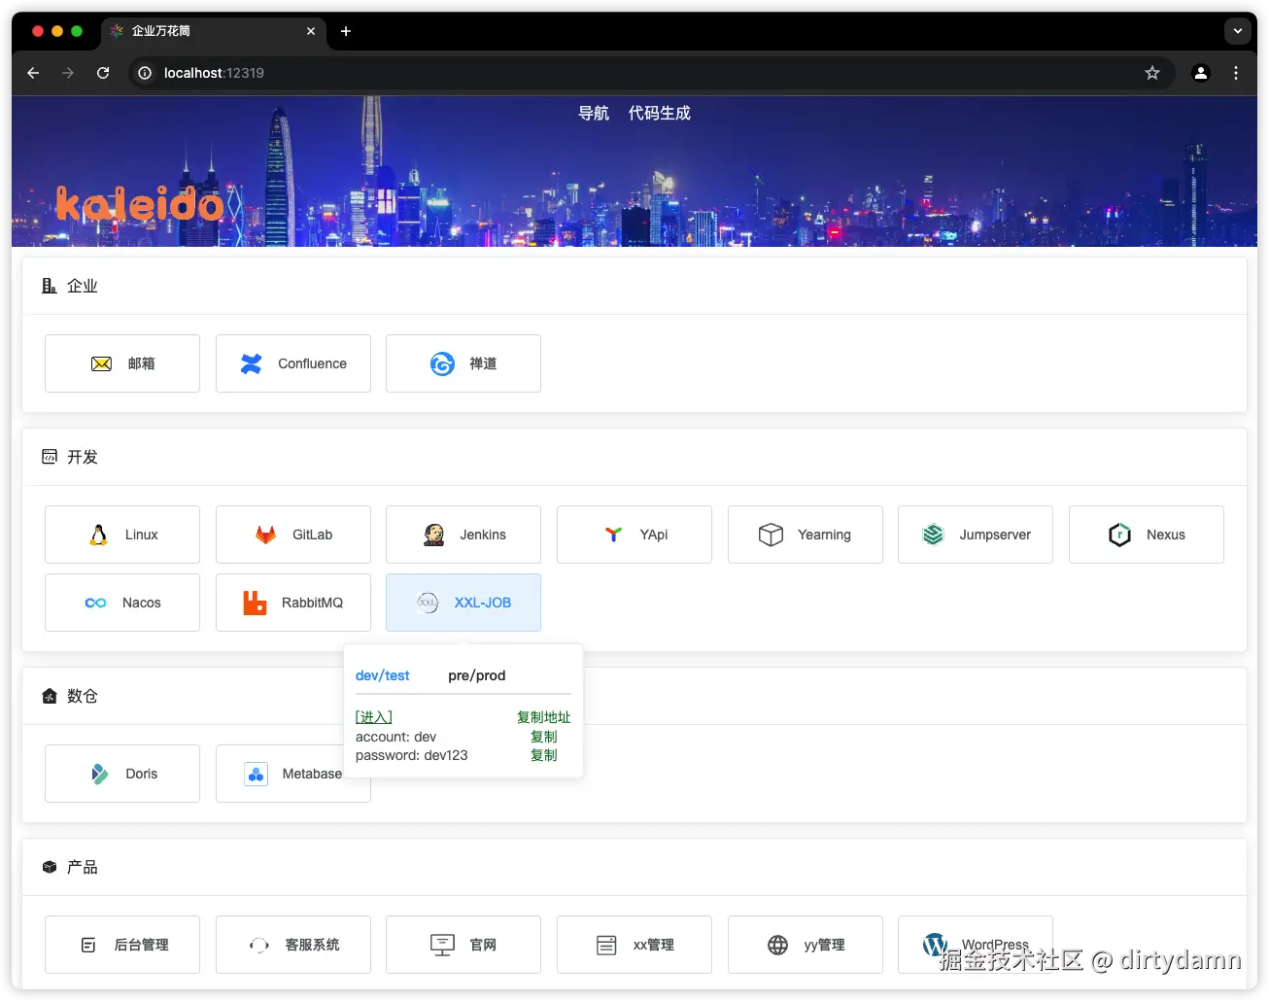This screenshot has width=1269, height=1001.
Task: Click the 客服系统 headset icon
Action: tap(259, 945)
